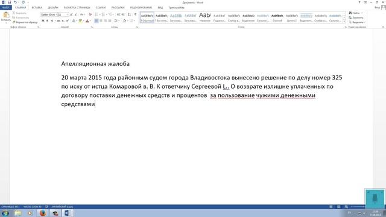Click Копировать (Copy) in clipboard group
The width and height of the screenshot is (386, 217).
pos(21,17)
